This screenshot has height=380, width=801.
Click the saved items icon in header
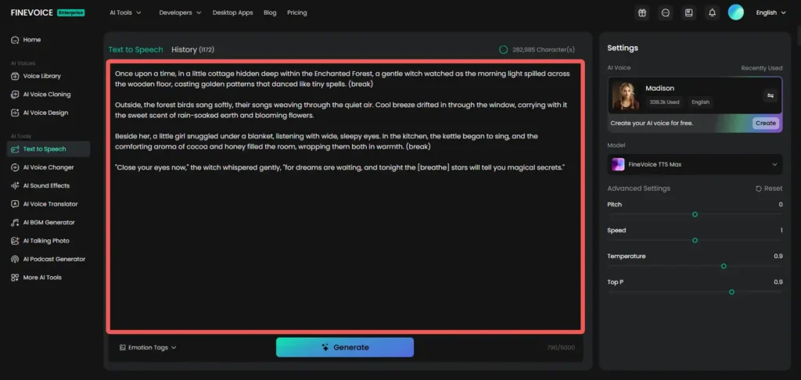[688, 13]
